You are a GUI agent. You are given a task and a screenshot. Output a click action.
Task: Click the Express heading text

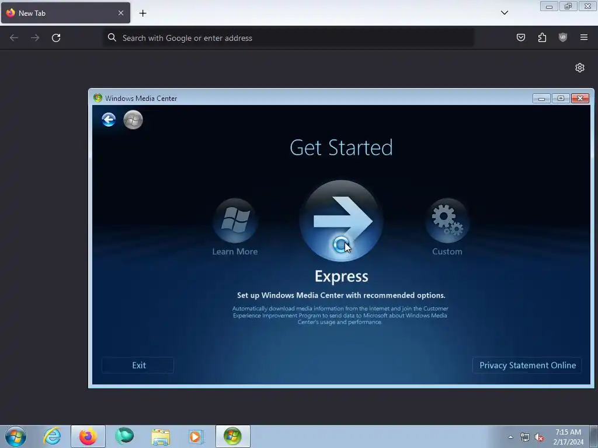click(341, 276)
